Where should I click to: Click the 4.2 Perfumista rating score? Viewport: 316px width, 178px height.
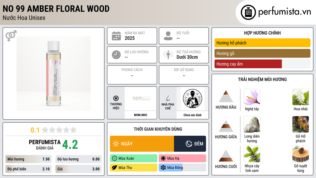tap(70, 145)
